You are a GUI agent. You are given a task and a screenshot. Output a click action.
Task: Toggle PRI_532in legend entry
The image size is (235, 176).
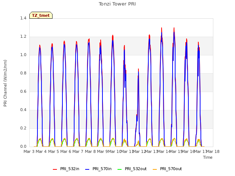click(66, 169)
